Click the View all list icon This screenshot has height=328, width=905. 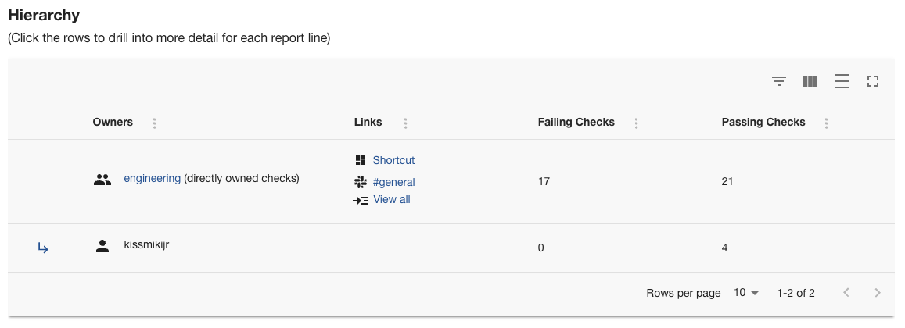pyautogui.click(x=361, y=200)
